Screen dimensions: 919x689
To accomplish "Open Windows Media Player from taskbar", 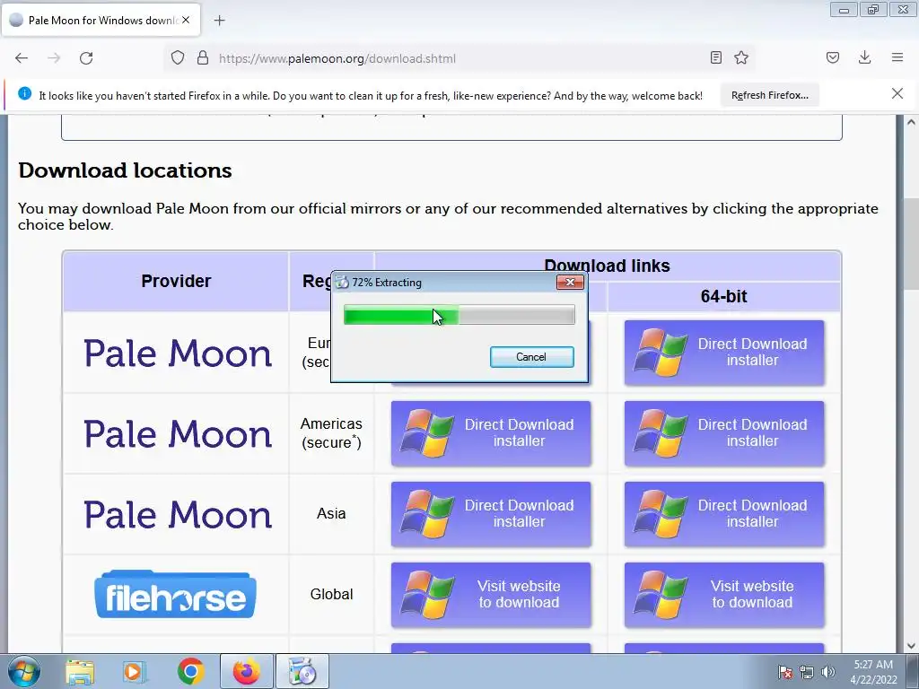I will pyautogui.click(x=135, y=671).
